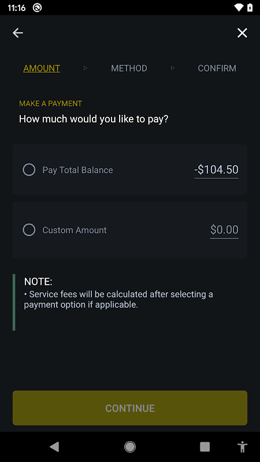This screenshot has height=462, width=260.
Task: Open the accessibility shortcut icon
Action: pos(242,446)
